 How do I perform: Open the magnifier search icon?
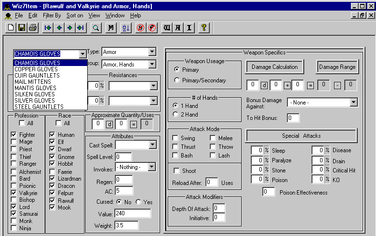coord(96,28)
